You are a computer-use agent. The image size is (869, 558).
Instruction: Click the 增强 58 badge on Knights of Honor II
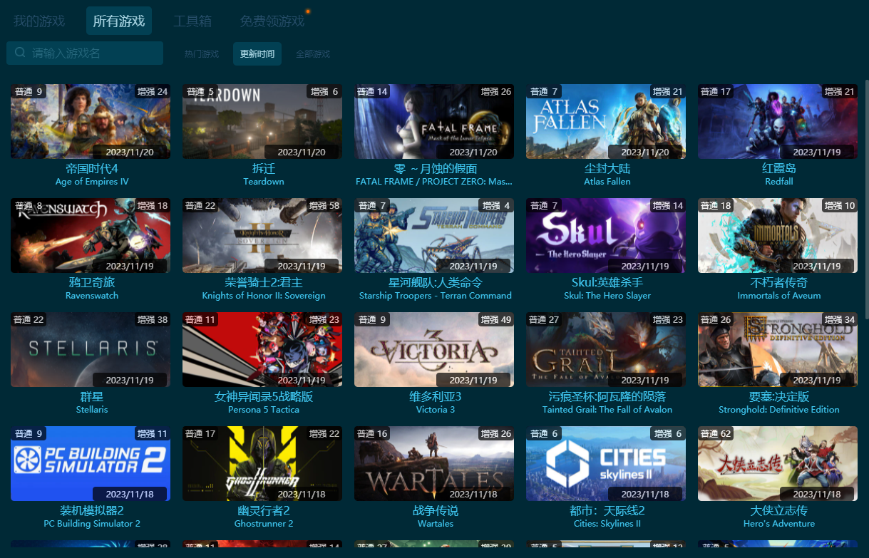coord(324,206)
